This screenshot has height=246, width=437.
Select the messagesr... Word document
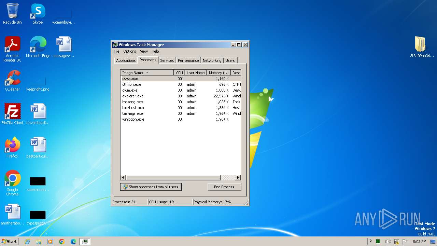point(64,47)
